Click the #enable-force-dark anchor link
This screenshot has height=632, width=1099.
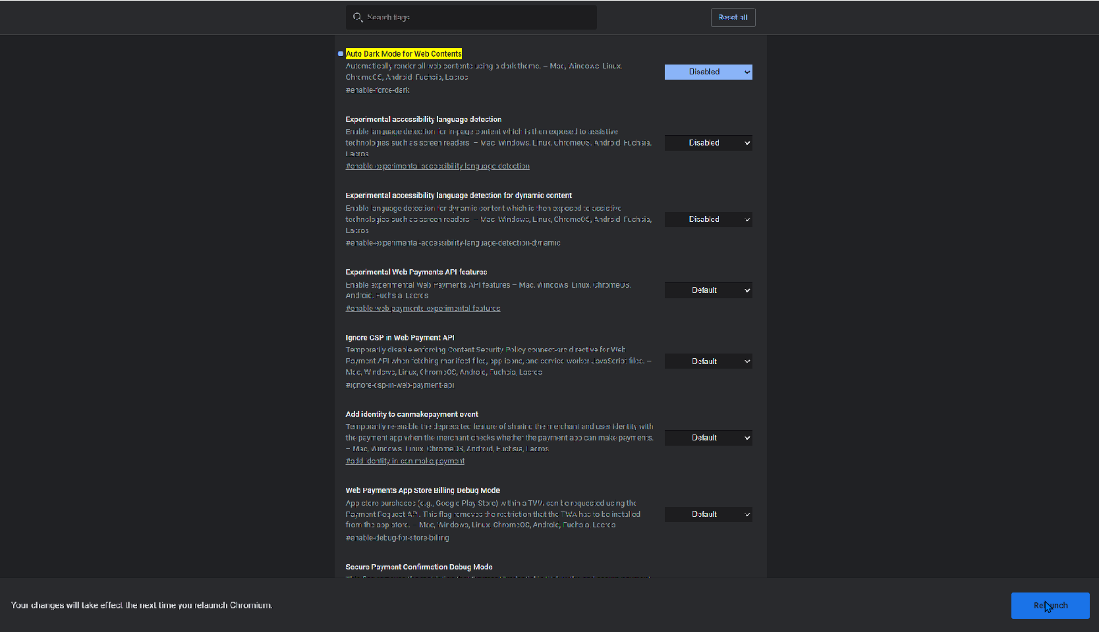[x=378, y=90]
